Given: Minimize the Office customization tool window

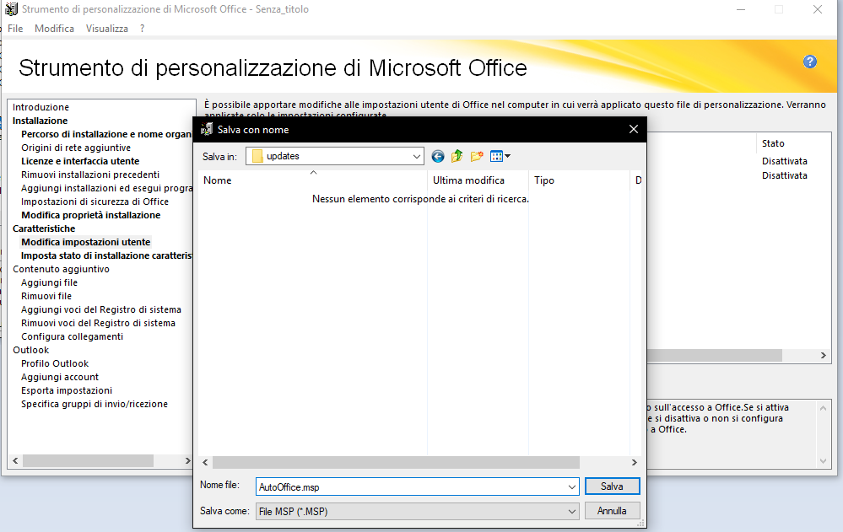Looking at the screenshot, I should click(741, 9).
